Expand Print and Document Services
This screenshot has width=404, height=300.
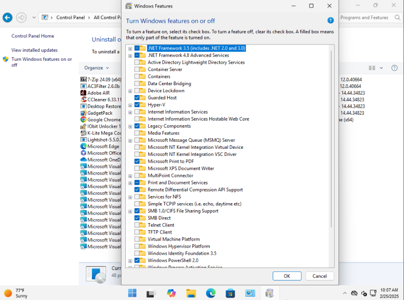point(130,183)
